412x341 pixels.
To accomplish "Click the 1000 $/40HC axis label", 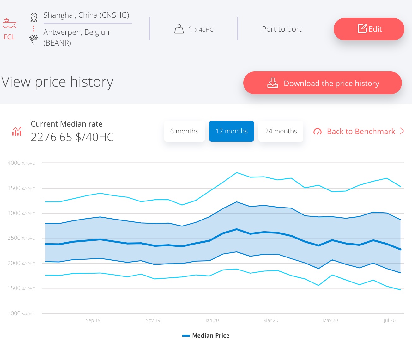I will click(x=21, y=313).
